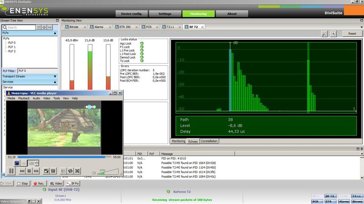This screenshot has height=204, width=364.
Task: Click the minus icon next to the Search box
Action: pyautogui.click(x=50, y=27)
